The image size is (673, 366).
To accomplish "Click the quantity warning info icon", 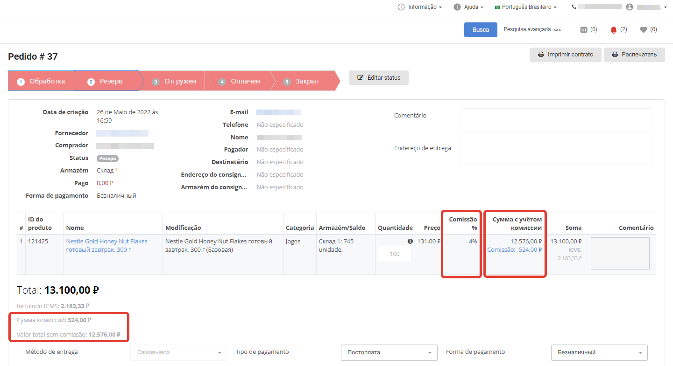I will [410, 242].
